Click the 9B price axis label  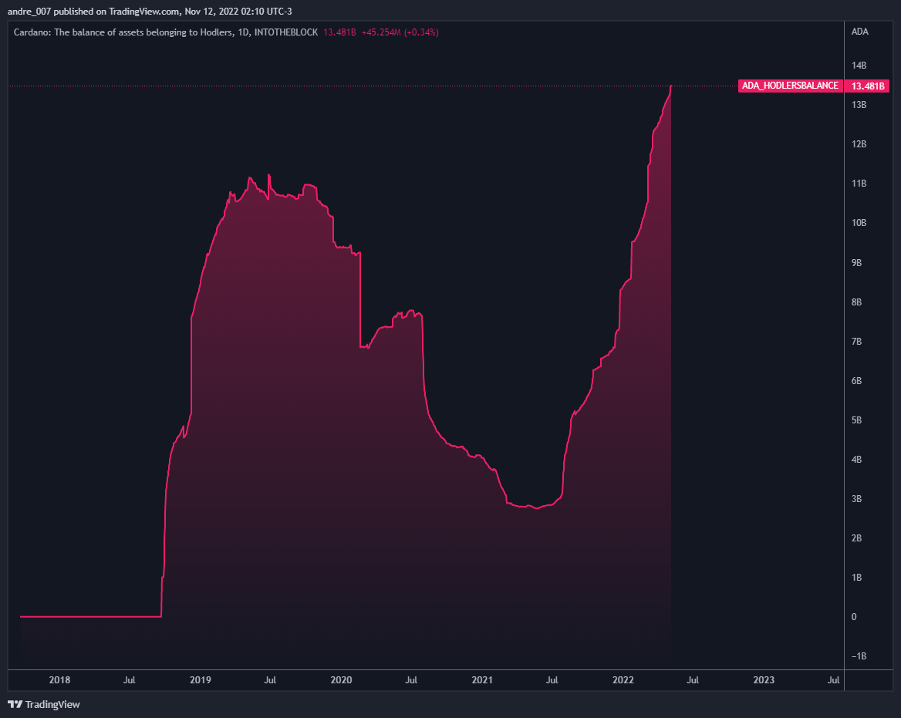point(857,262)
